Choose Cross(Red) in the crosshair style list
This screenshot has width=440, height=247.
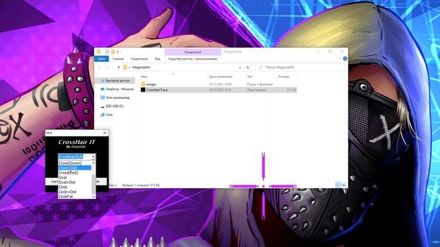point(75,172)
